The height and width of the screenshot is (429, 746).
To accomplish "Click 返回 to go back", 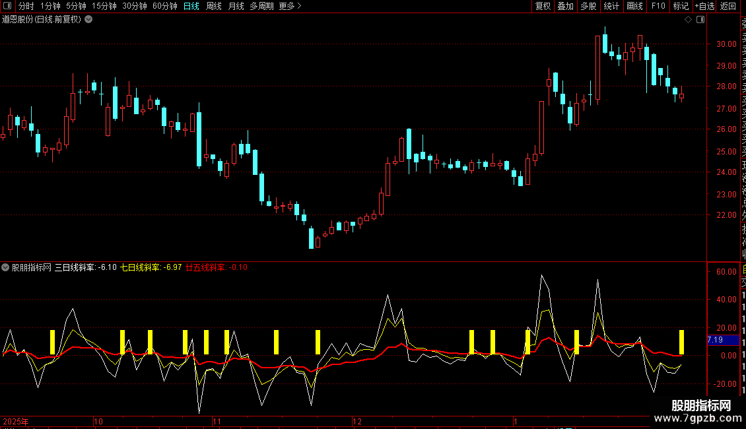I will click(x=728, y=6).
